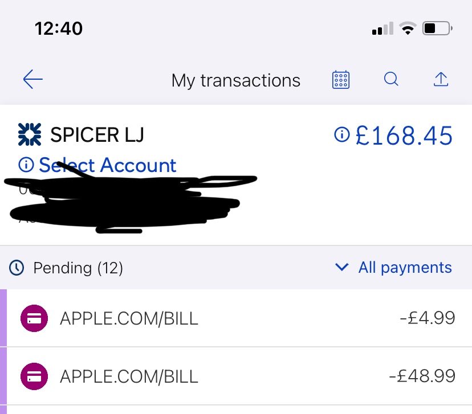
Task: Tap the battery indicator in status bar
Action: pyautogui.click(x=437, y=28)
